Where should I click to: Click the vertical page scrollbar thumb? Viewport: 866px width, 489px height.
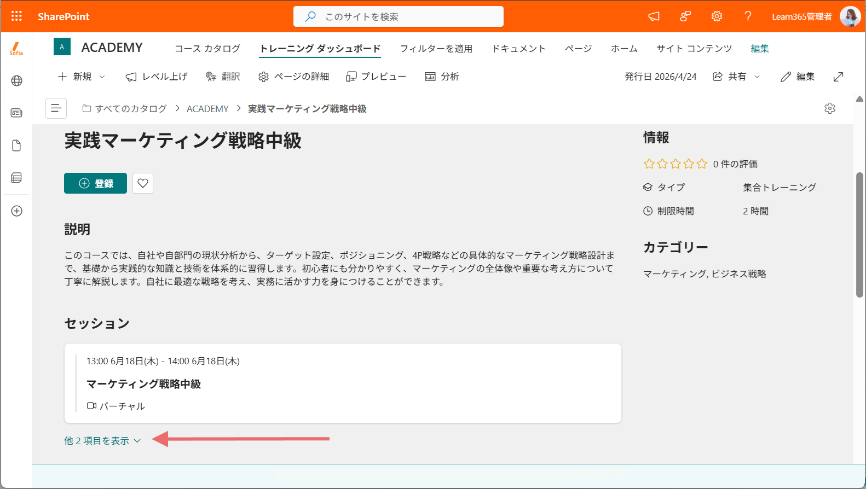coord(859,235)
